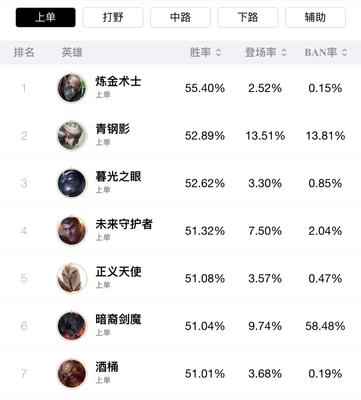Open the 正义天使 champion avatar

[72, 278]
